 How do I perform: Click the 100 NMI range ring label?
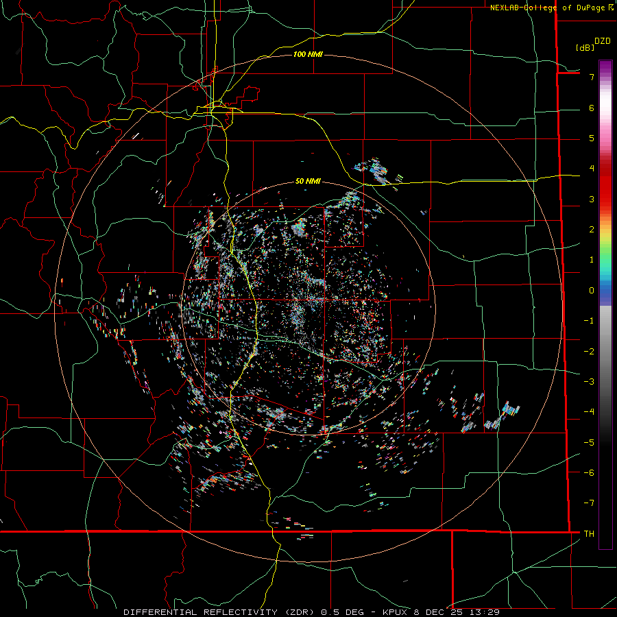[x=308, y=54]
